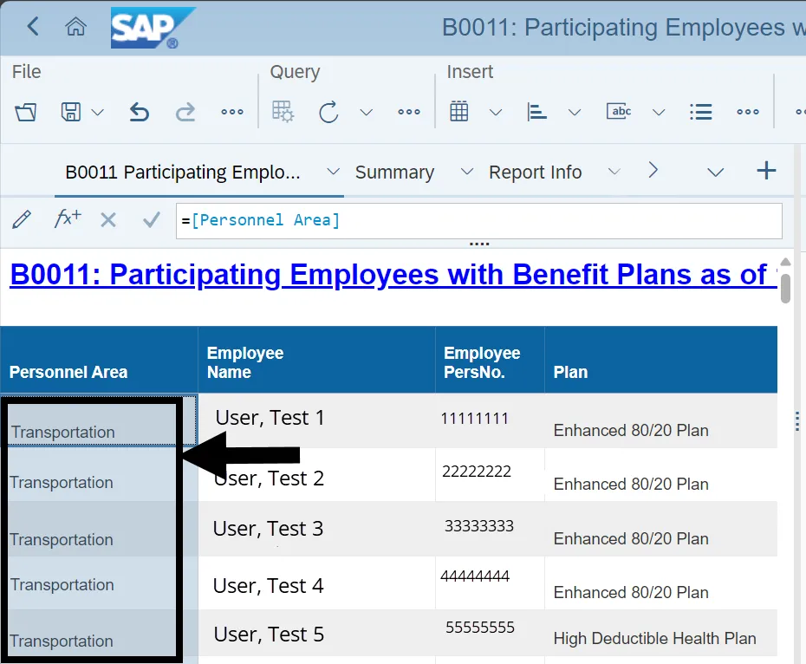This screenshot has height=664, width=806.
Task: Expand the Summary tab dropdown chevron
Action: tap(467, 172)
